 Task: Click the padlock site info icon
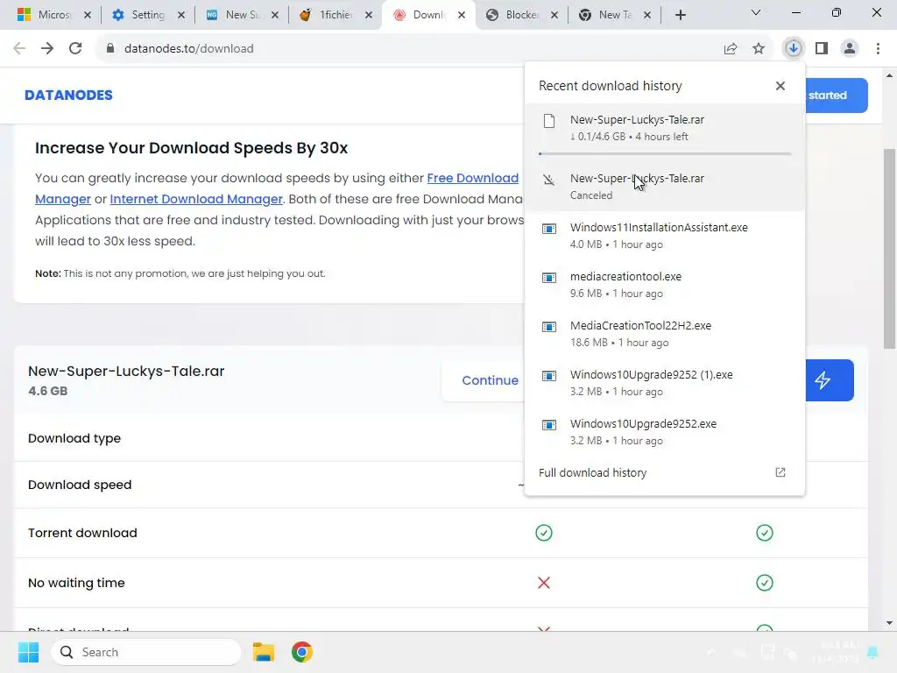point(110,49)
